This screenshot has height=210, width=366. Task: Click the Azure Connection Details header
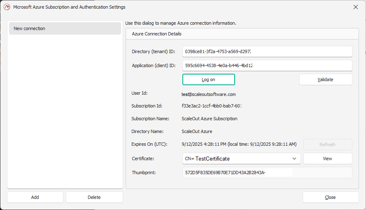(x=156, y=34)
